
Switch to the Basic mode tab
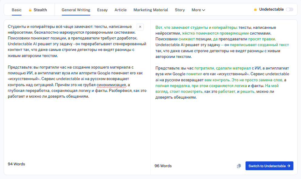[16, 10]
